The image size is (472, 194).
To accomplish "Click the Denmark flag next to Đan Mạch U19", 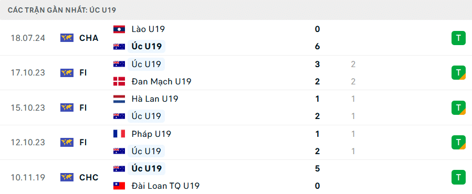I will (119, 81).
